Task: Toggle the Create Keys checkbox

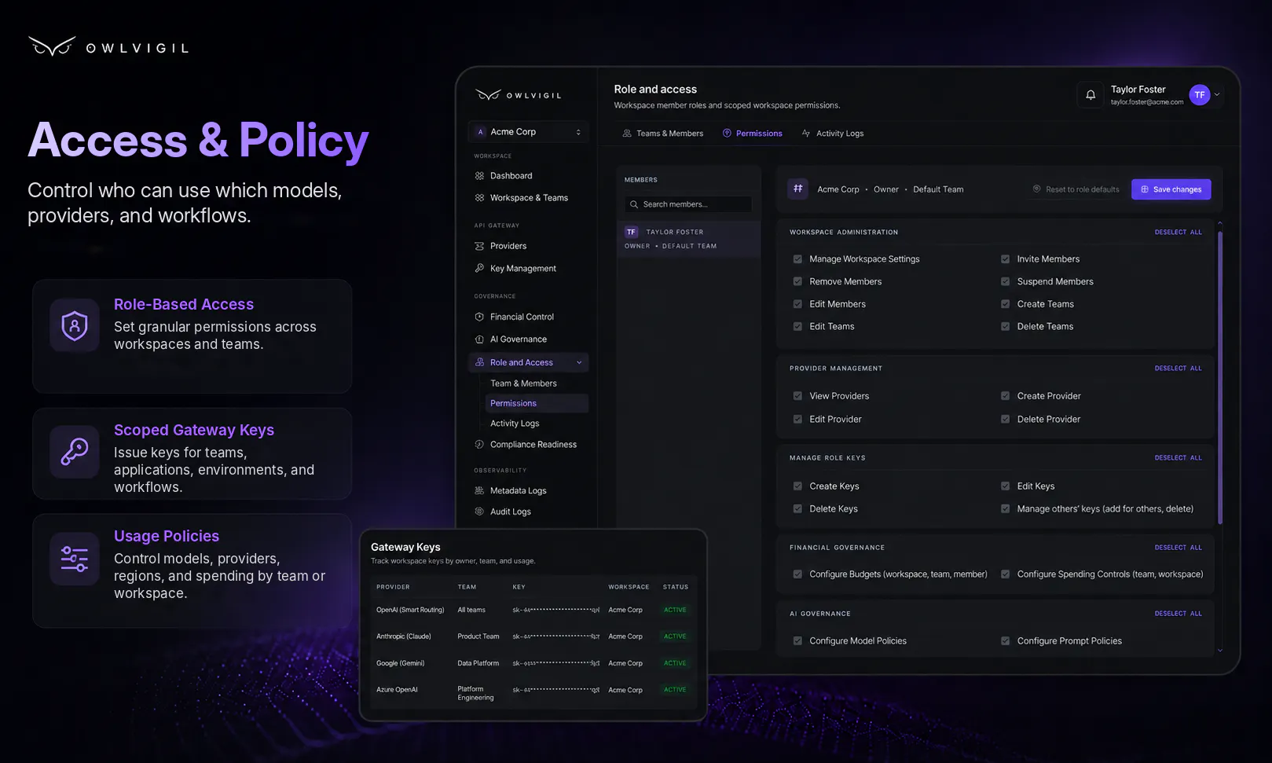Action: coord(797,486)
